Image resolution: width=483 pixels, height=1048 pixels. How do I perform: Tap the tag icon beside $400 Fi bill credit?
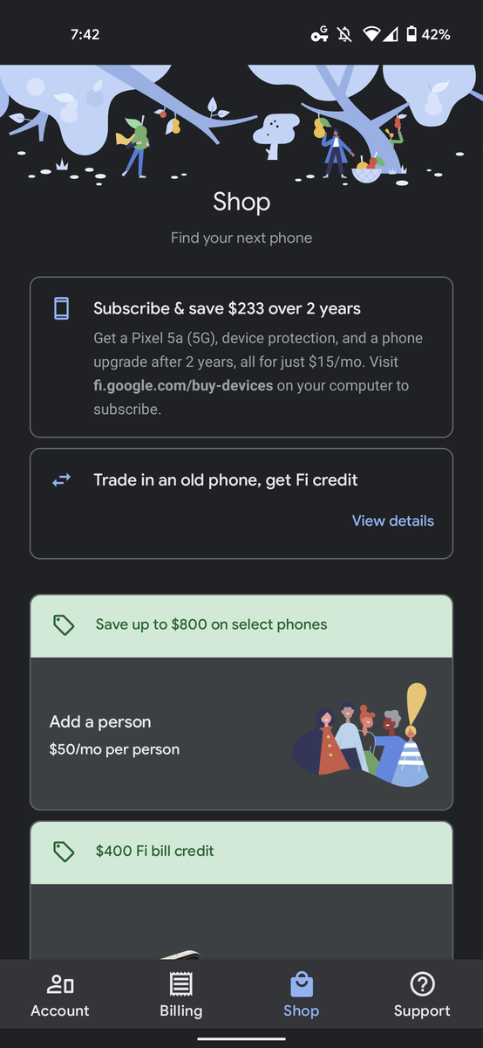(64, 851)
